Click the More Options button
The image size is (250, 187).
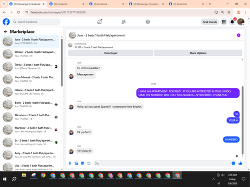click(198, 53)
